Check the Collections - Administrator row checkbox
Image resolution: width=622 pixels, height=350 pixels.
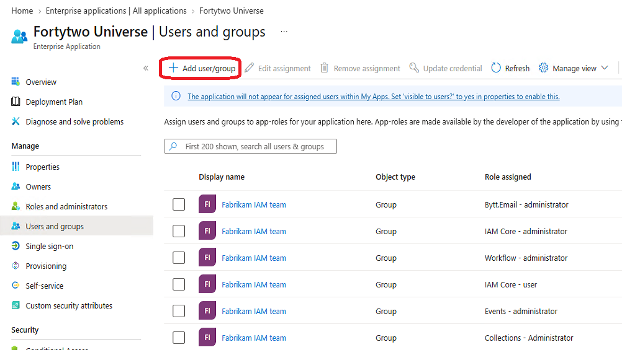(179, 338)
